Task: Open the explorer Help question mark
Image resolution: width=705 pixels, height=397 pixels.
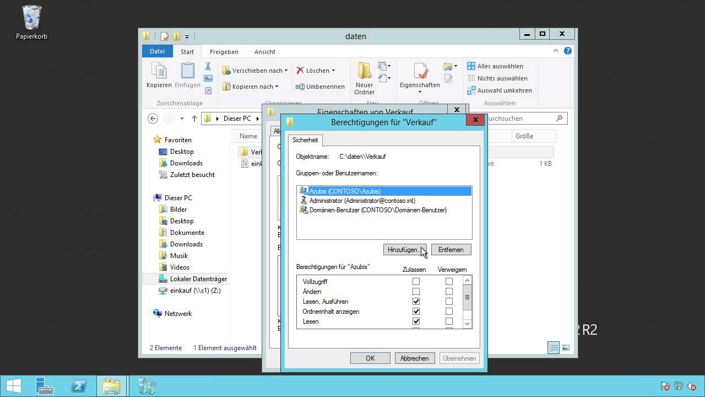Action: click(x=568, y=51)
